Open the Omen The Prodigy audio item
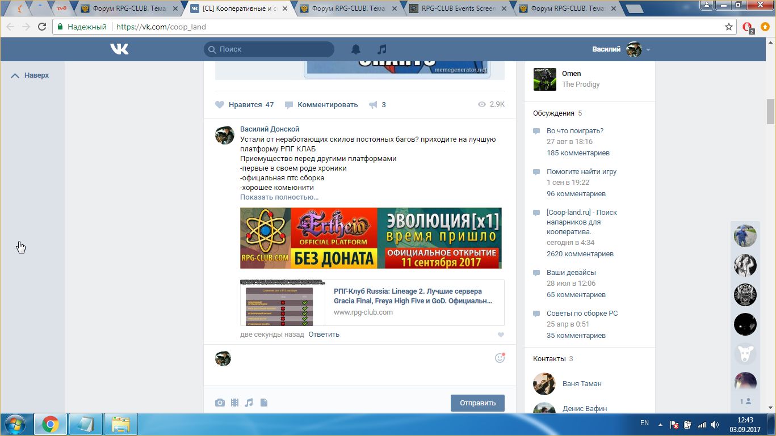The image size is (776, 436). [x=589, y=79]
